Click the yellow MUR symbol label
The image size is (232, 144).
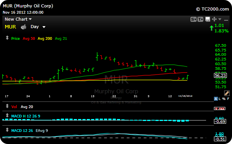(10, 27)
